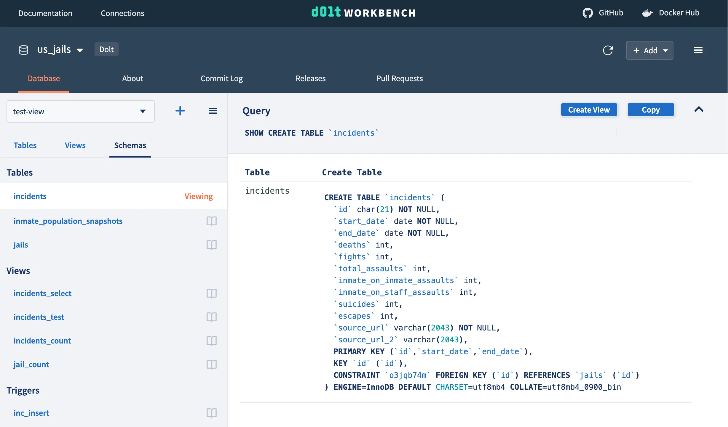Click the Create View button
Image resolution: width=728 pixels, height=427 pixels.
click(589, 110)
